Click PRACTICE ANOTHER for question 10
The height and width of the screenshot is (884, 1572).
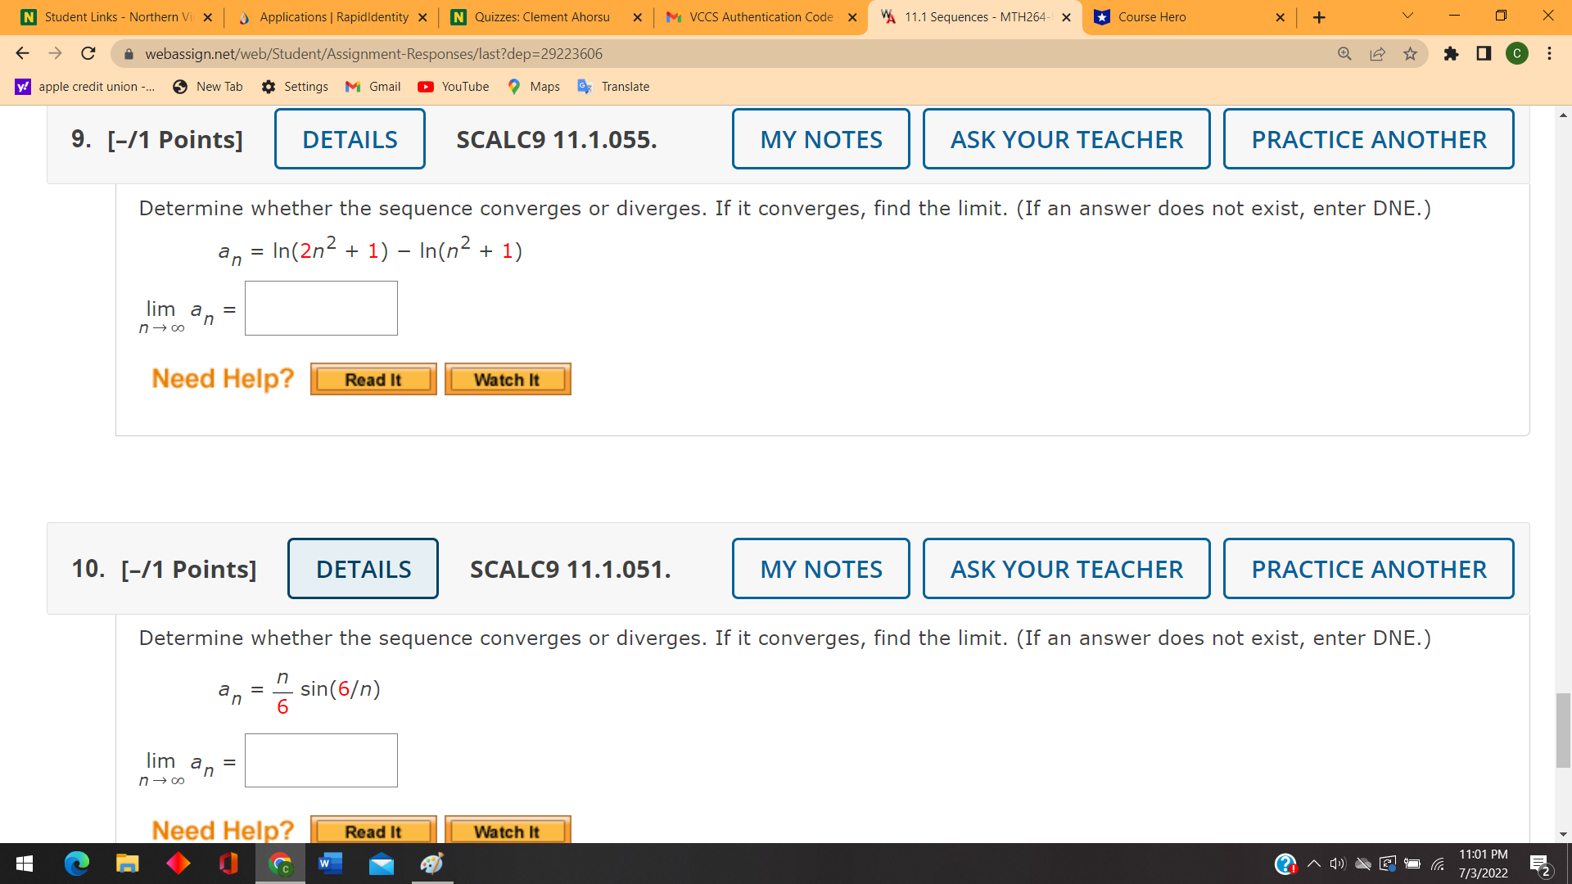(1368, 569)
